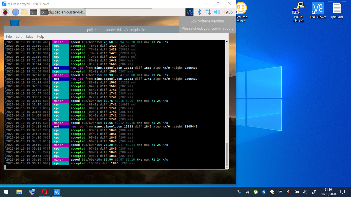This screenshot has height=197, width=351.
Task: Click the monitor display tray icon
Action: (280, 192)
